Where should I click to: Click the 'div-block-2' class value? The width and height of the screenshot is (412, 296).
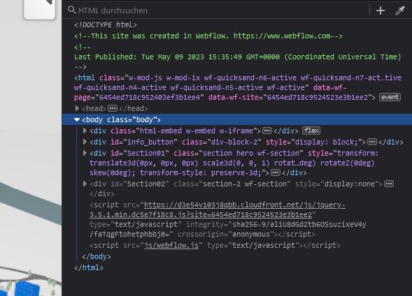coord(234,142)
